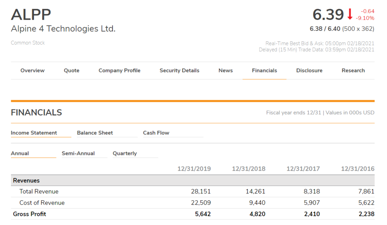Select the Income Statement view
Screen dimensions: 387x225
34,133
